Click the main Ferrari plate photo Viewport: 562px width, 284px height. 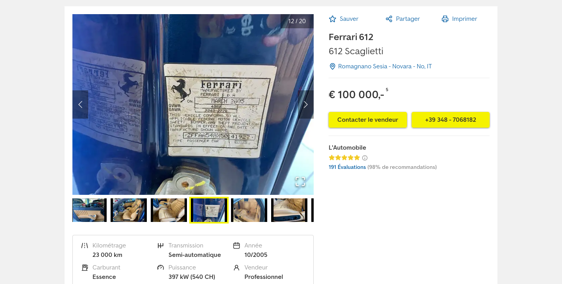click(x=193, y=104)
